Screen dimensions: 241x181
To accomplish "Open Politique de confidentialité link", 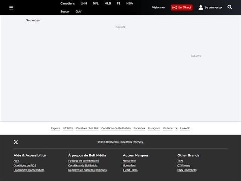I will point(83,161).
